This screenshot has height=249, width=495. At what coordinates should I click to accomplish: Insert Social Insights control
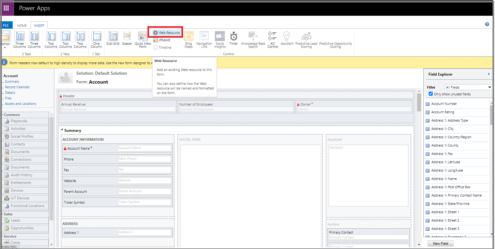[220, 40]
